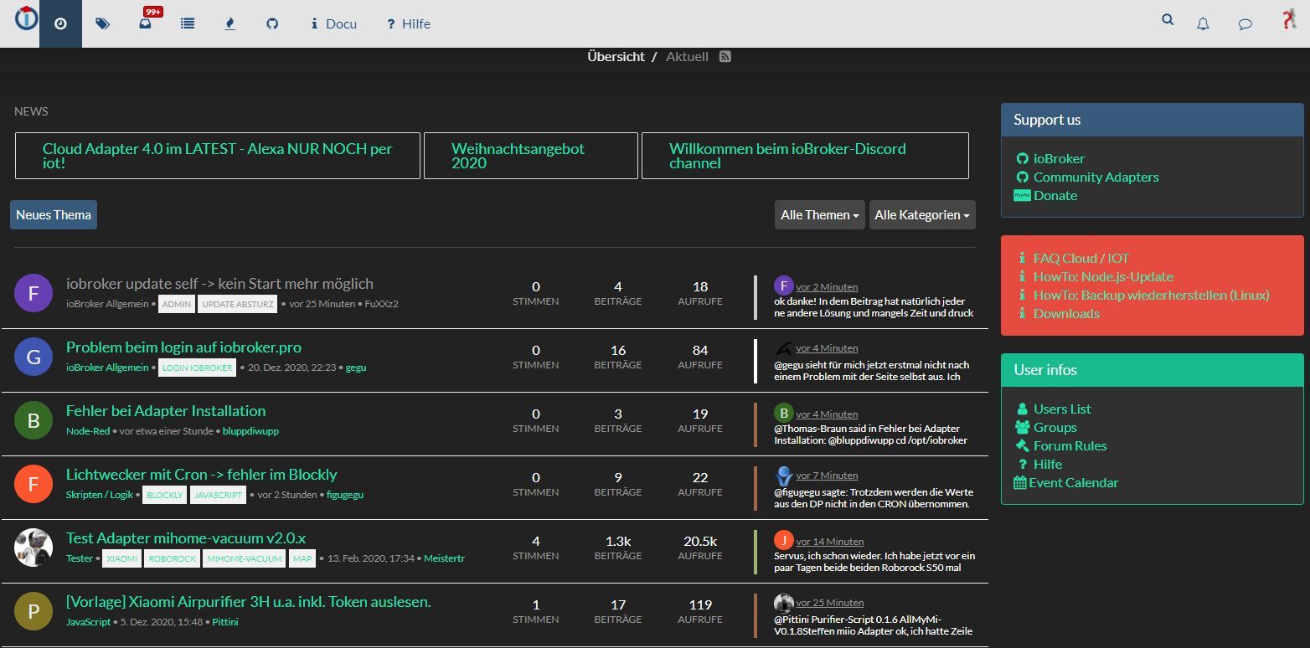Click the small avatar beside vor 25 Minuten
The image size is (1310, 648).
pyautogui.click(x=784, y=603)
